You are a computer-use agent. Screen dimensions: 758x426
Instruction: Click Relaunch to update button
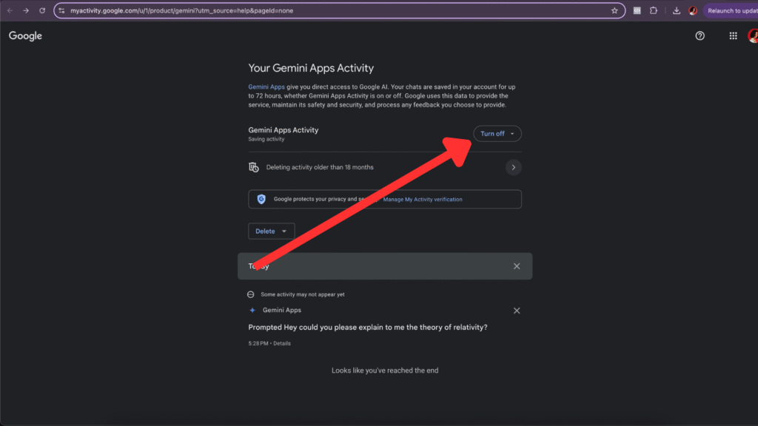coord(731,10)
